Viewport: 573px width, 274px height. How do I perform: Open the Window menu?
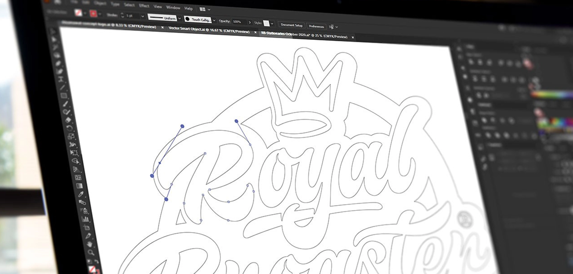[173, 7]
